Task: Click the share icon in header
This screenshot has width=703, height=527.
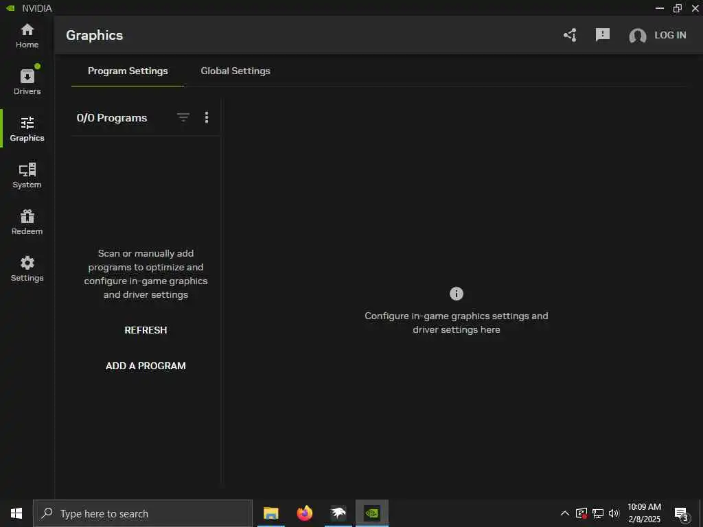Action: pyautogui.click(x=570, y=35)
